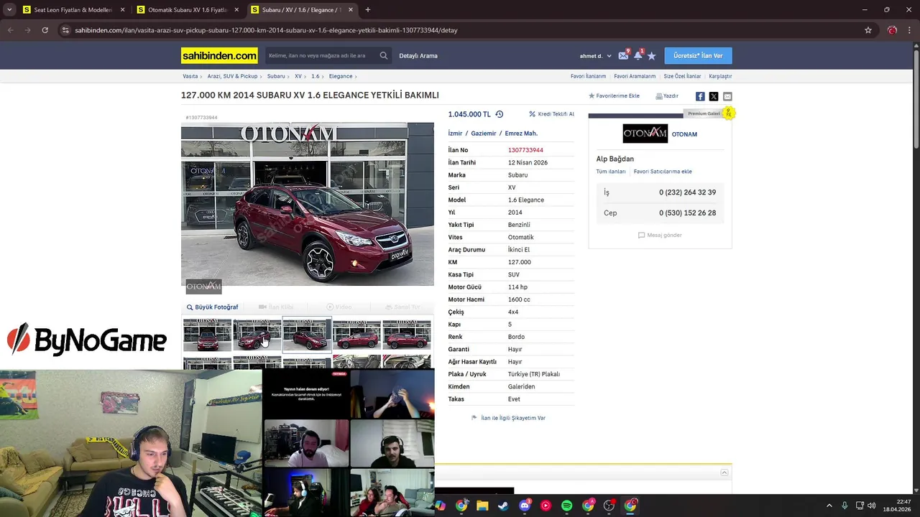Click the İlan No 1307733944 value

click(x=525, y=150)
